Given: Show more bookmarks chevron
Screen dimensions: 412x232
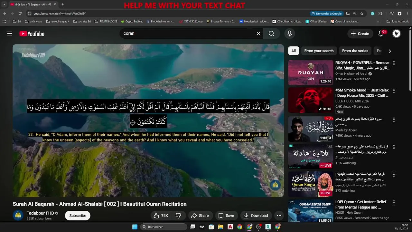Looking at the screenshot, I should [379, 22].
